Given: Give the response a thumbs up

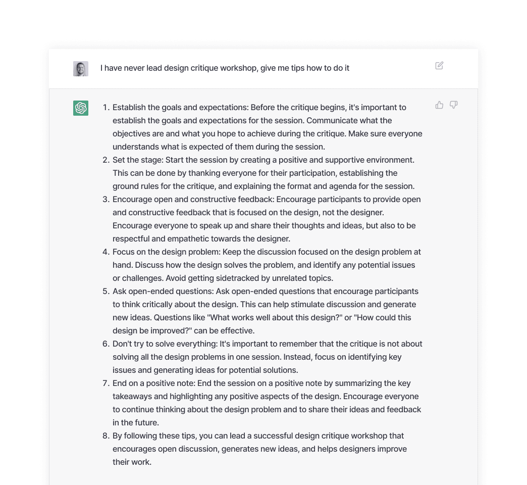Looking at the screenshot, I should [x=439, y=105].
